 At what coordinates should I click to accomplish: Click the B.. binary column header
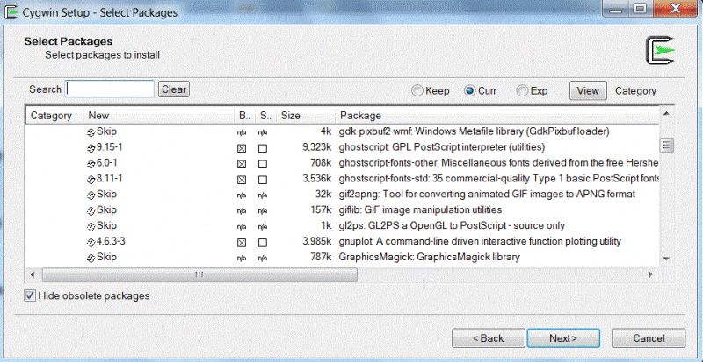coord(245,116)
